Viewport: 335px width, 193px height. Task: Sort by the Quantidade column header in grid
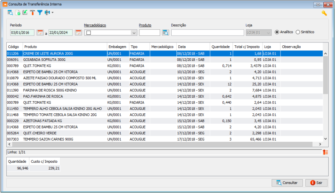(x=222, y=47)
